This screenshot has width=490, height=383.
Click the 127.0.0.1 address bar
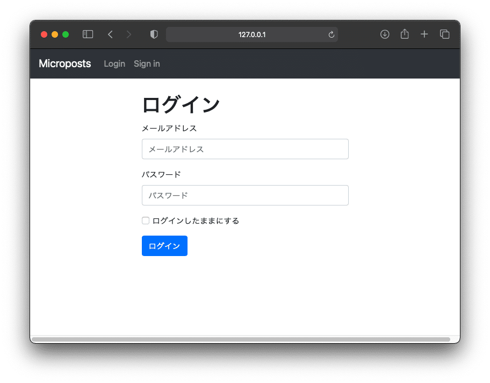252,34
